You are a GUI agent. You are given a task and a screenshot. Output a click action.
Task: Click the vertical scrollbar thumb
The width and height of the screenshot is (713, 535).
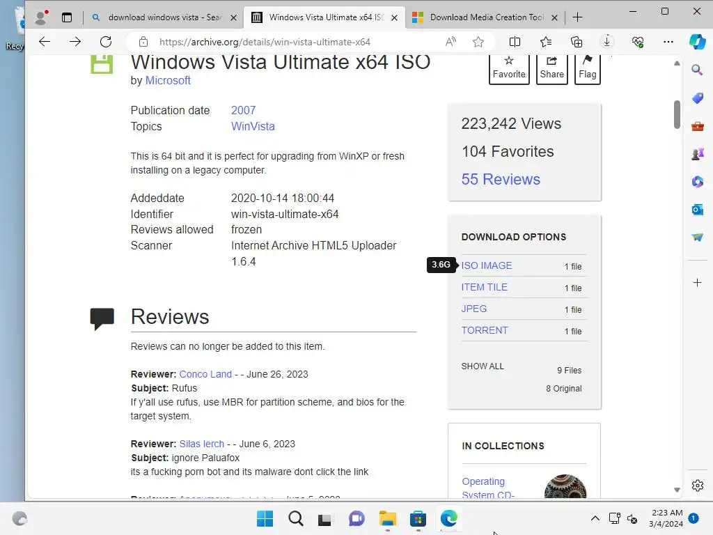677,114
